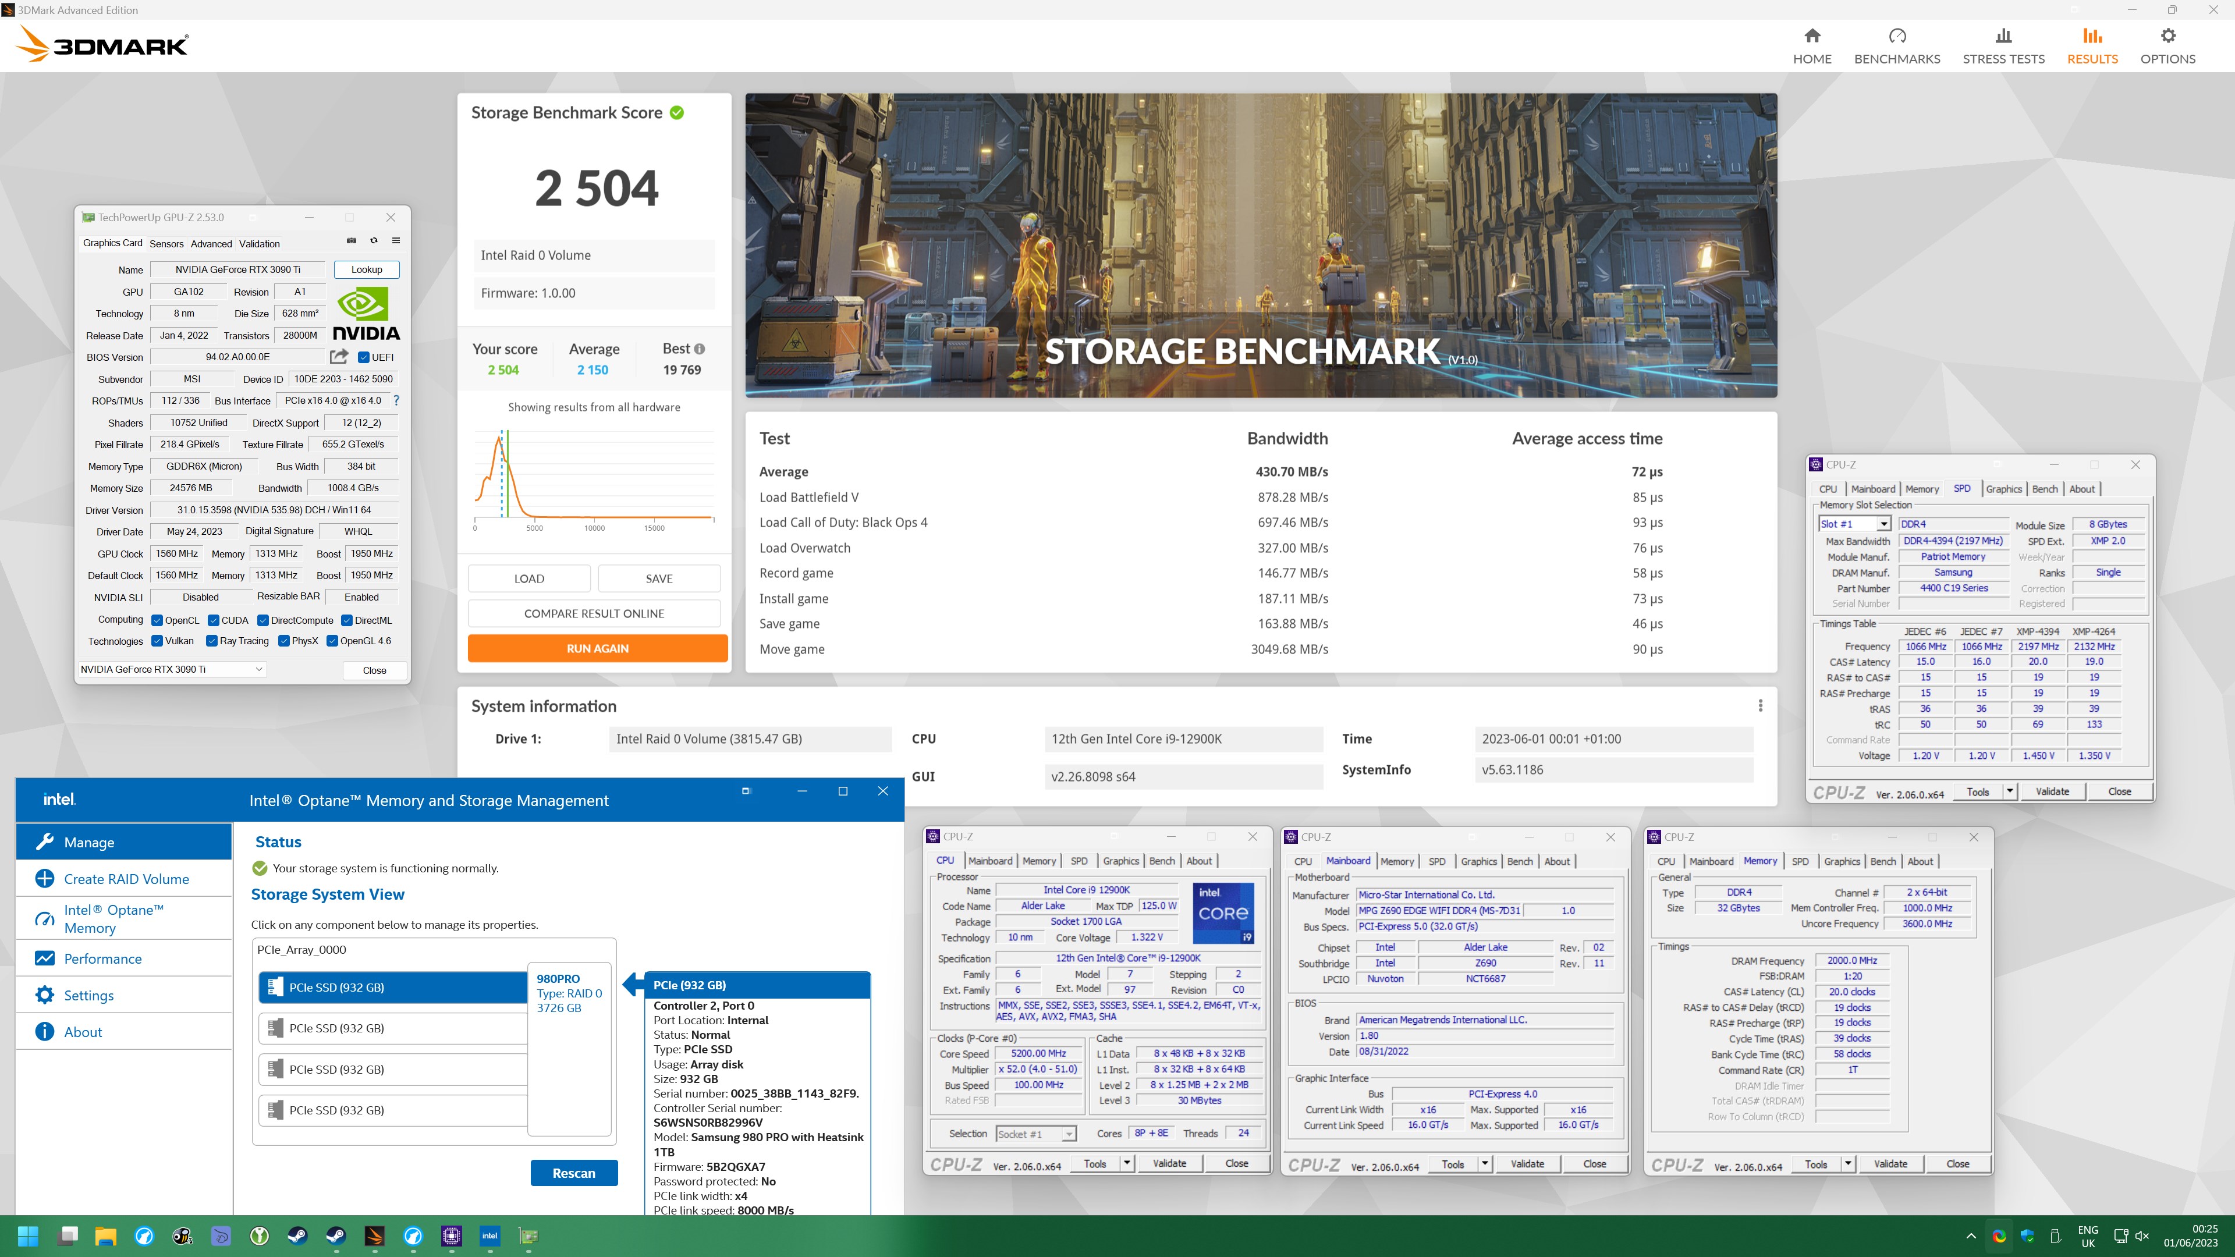Image resolution: width=2235 pixels, height=1257 pixels.
Task: Switch to the Sensors tab in GPU-Z
Action: coord(166,244)
